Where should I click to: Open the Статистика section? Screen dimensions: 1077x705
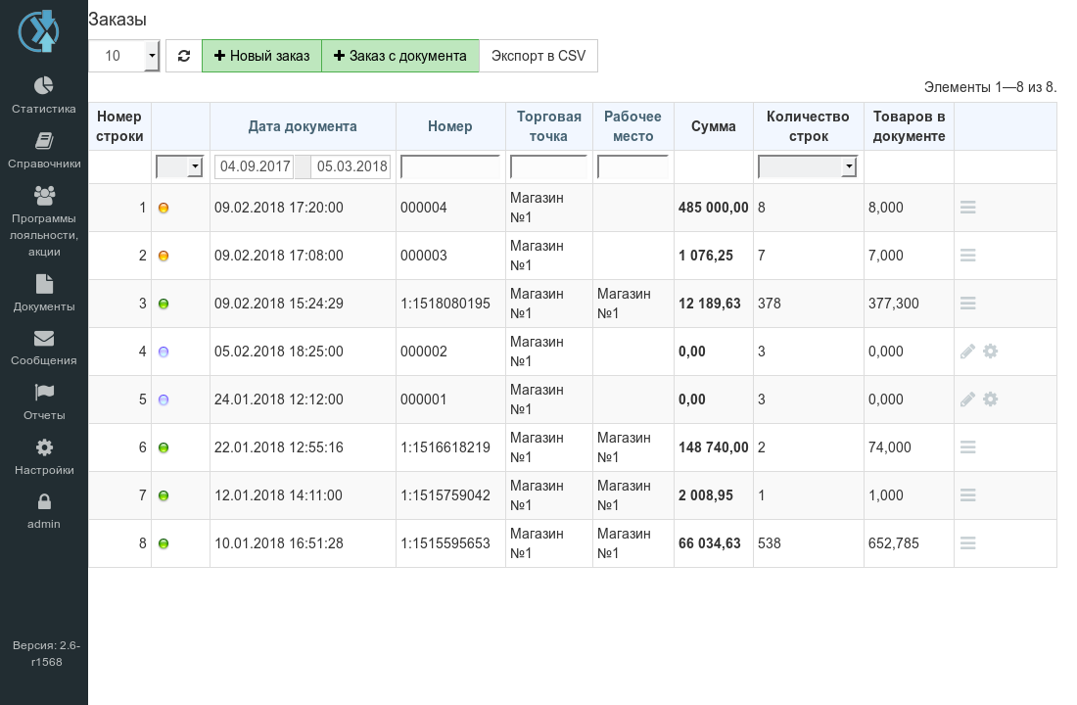(x=44, y=96)
